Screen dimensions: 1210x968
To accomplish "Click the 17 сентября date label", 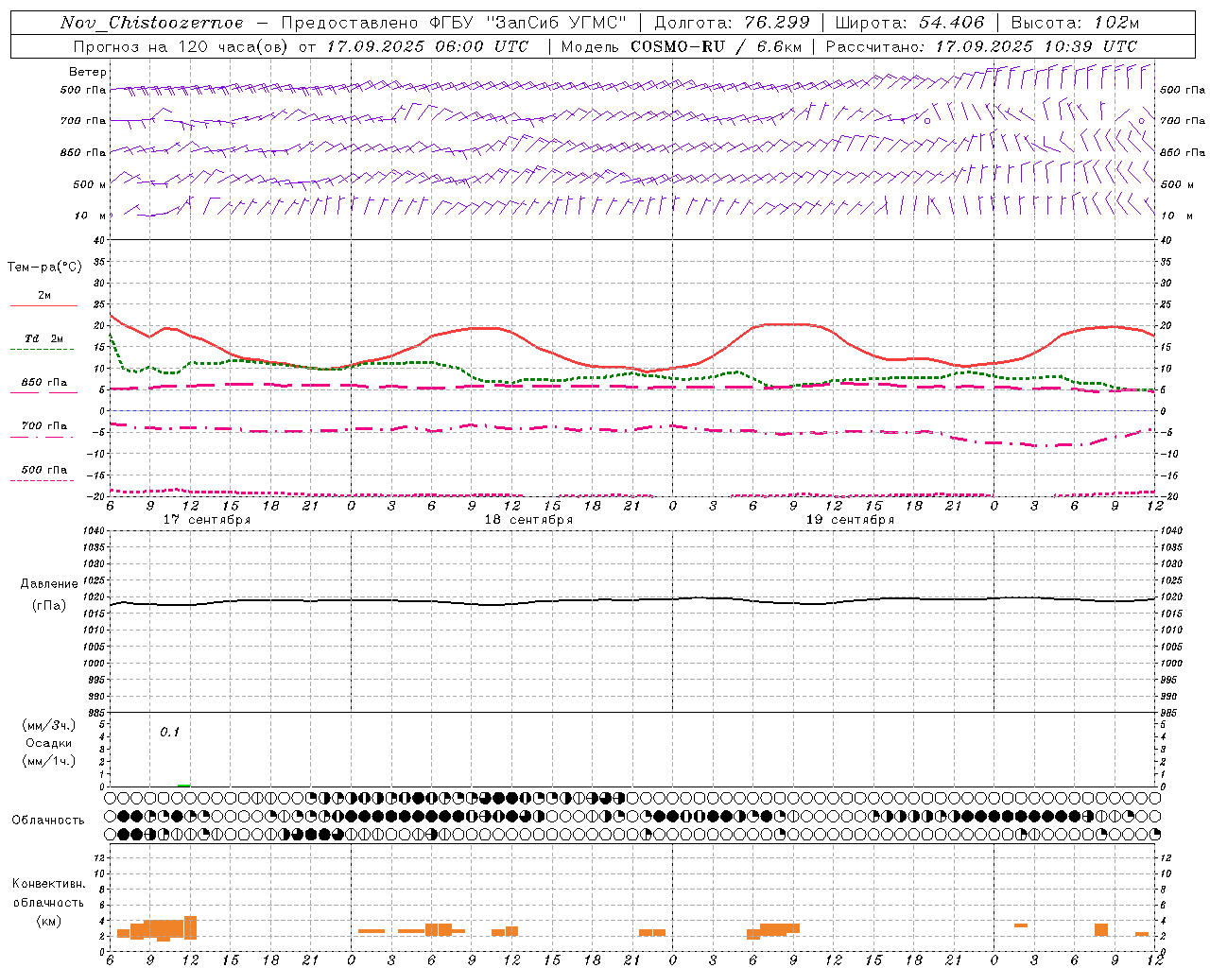I will (x=207, y=520).
